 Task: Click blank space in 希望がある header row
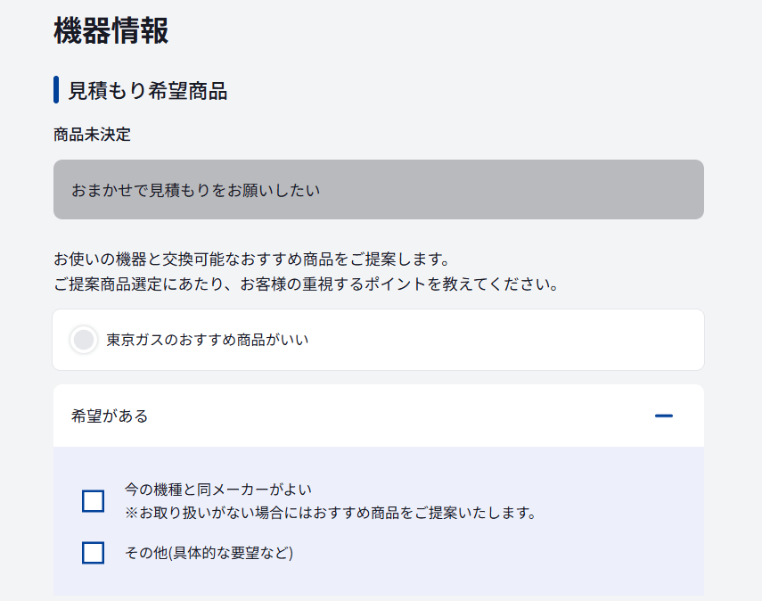401,416
